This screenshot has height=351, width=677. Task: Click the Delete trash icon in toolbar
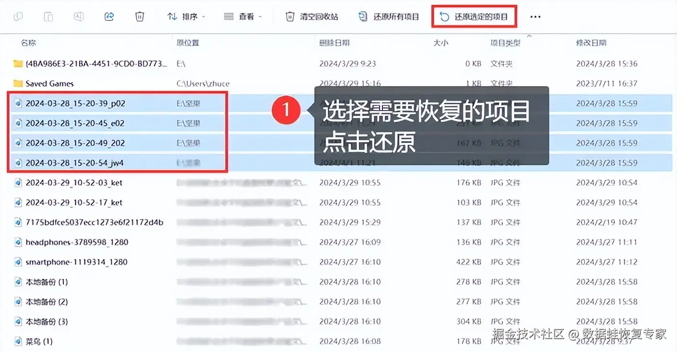tap(139, 16)
